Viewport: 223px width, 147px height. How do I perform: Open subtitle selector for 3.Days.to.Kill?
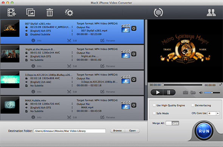(72, 86)
